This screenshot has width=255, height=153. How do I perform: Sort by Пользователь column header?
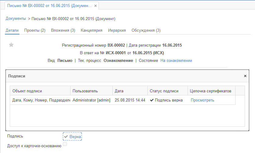[91, 91]
